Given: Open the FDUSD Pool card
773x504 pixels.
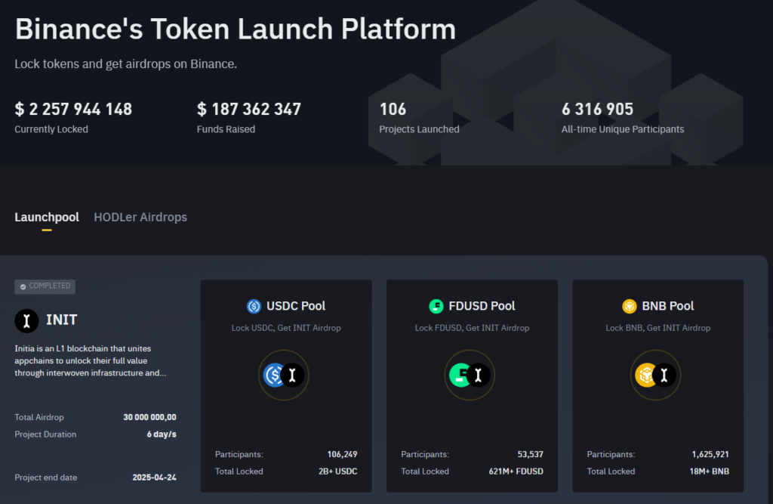Looking at the screenshot, I should click(x=472, y=385).
